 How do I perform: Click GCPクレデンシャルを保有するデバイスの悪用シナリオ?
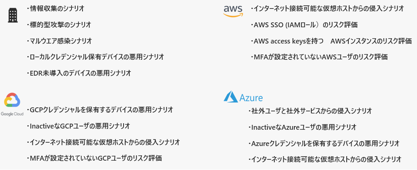click(x=101, y=110)
